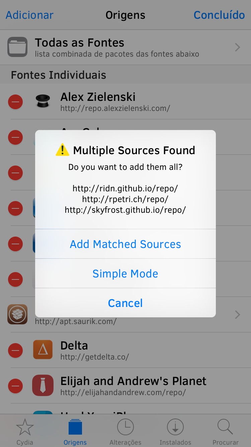Tap Concluído to finish editing
This screenshot has height=447, width=251.
point(219,15)
